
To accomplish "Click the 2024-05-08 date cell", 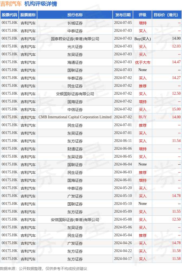I will coord(123,219).
